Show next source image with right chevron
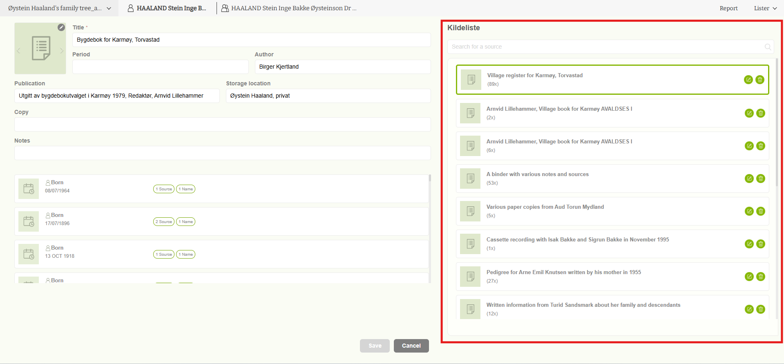Image resolution: width=784 pixels, height=364 pixels. click(62, 51)
